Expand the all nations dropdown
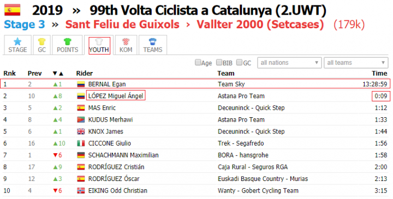 coord(289,63)
